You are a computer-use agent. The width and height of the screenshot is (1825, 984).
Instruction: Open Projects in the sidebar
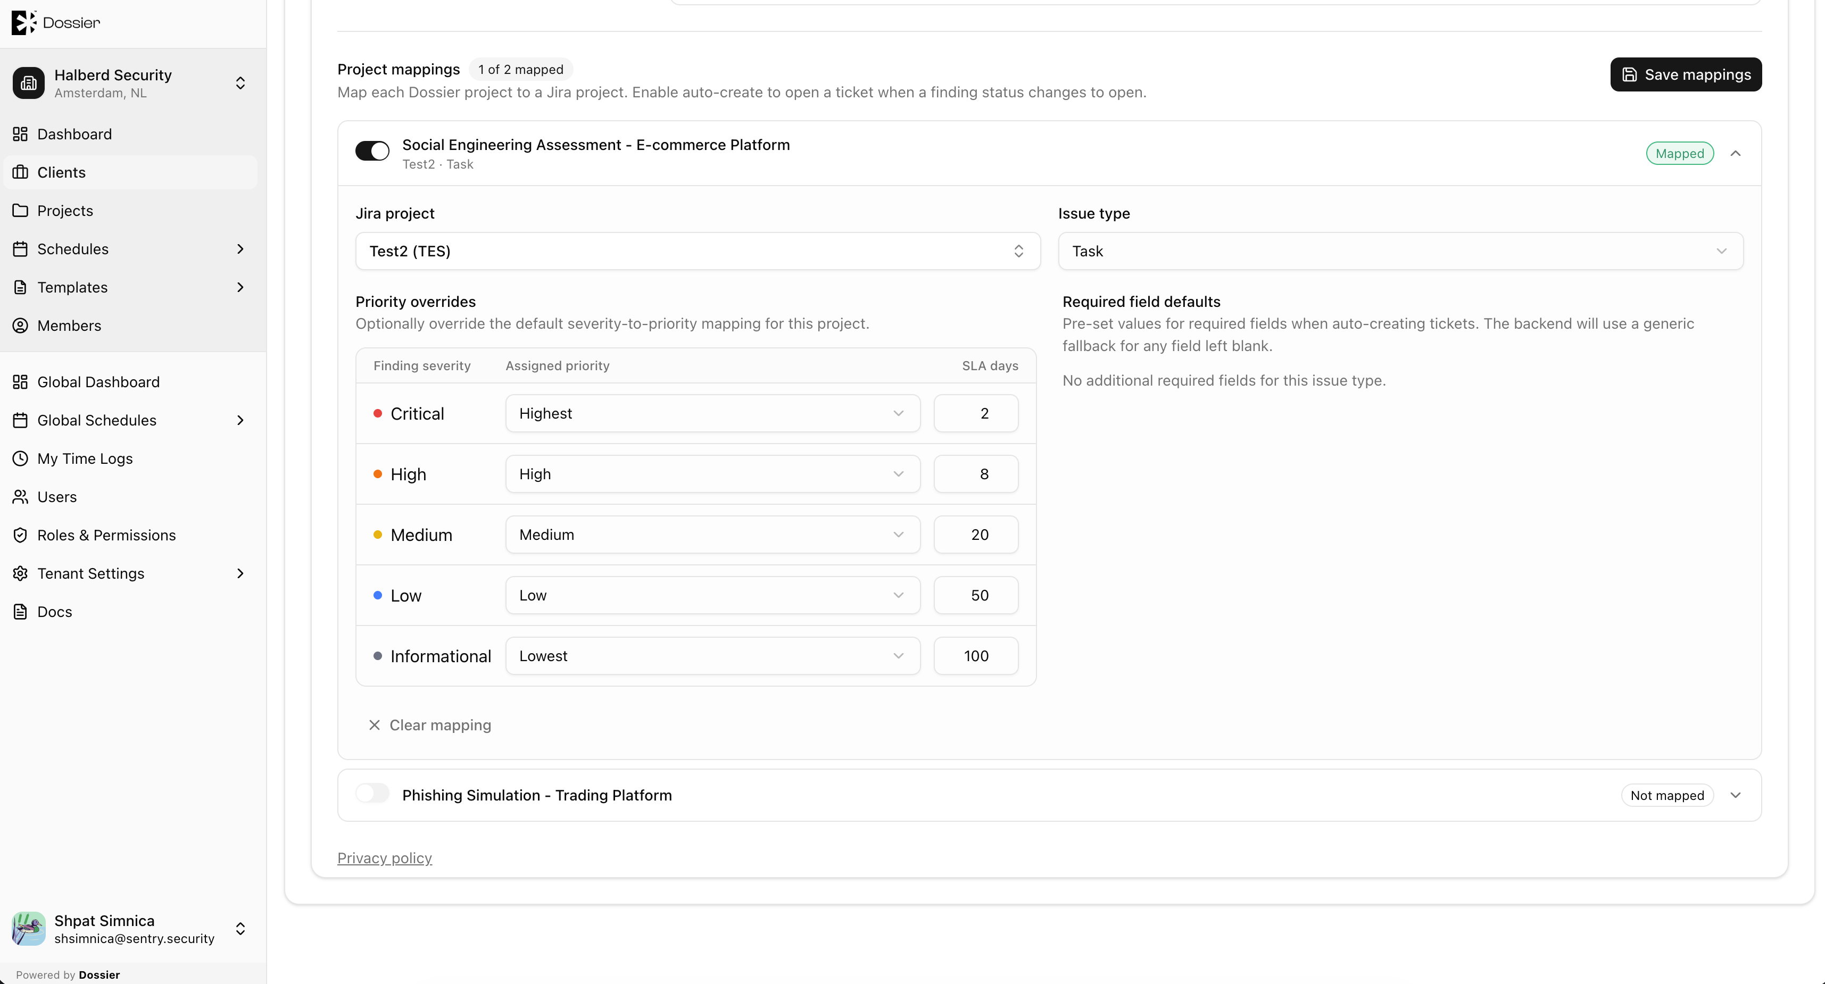[x=130, y=211]
